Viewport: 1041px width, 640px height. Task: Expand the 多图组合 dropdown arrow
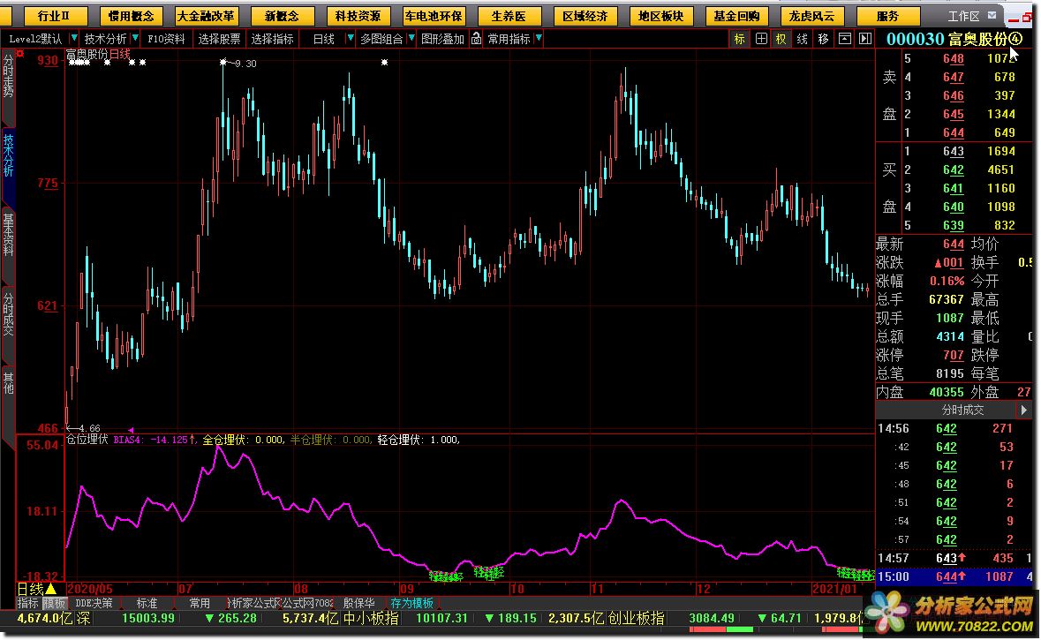(x=411, y=39)
